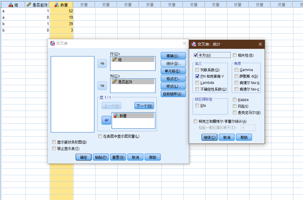Select the 是否起效 variable in the columns list
303x200 pixels.
[133, 82]
